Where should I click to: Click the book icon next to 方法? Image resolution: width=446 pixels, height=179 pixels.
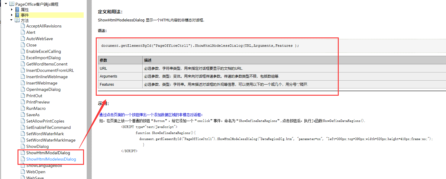17,20
